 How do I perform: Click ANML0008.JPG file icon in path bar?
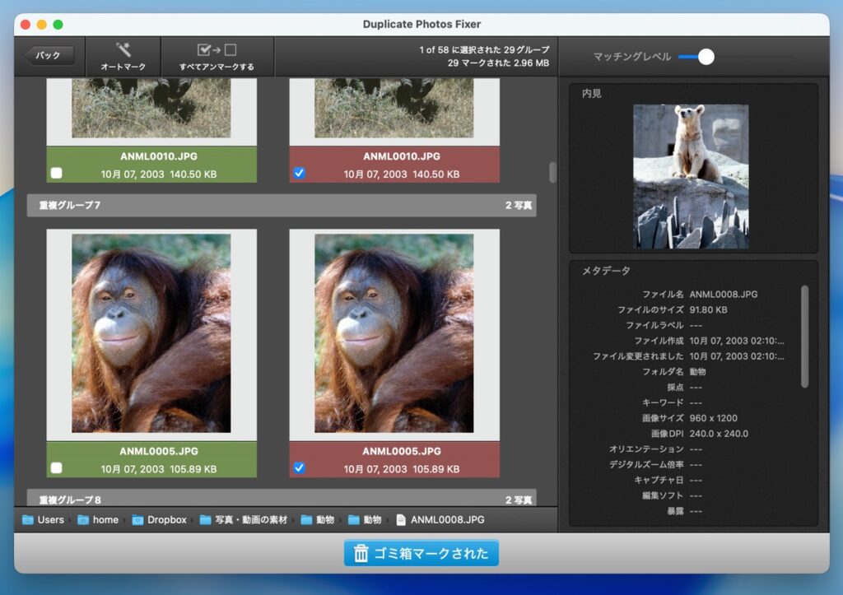401,520
